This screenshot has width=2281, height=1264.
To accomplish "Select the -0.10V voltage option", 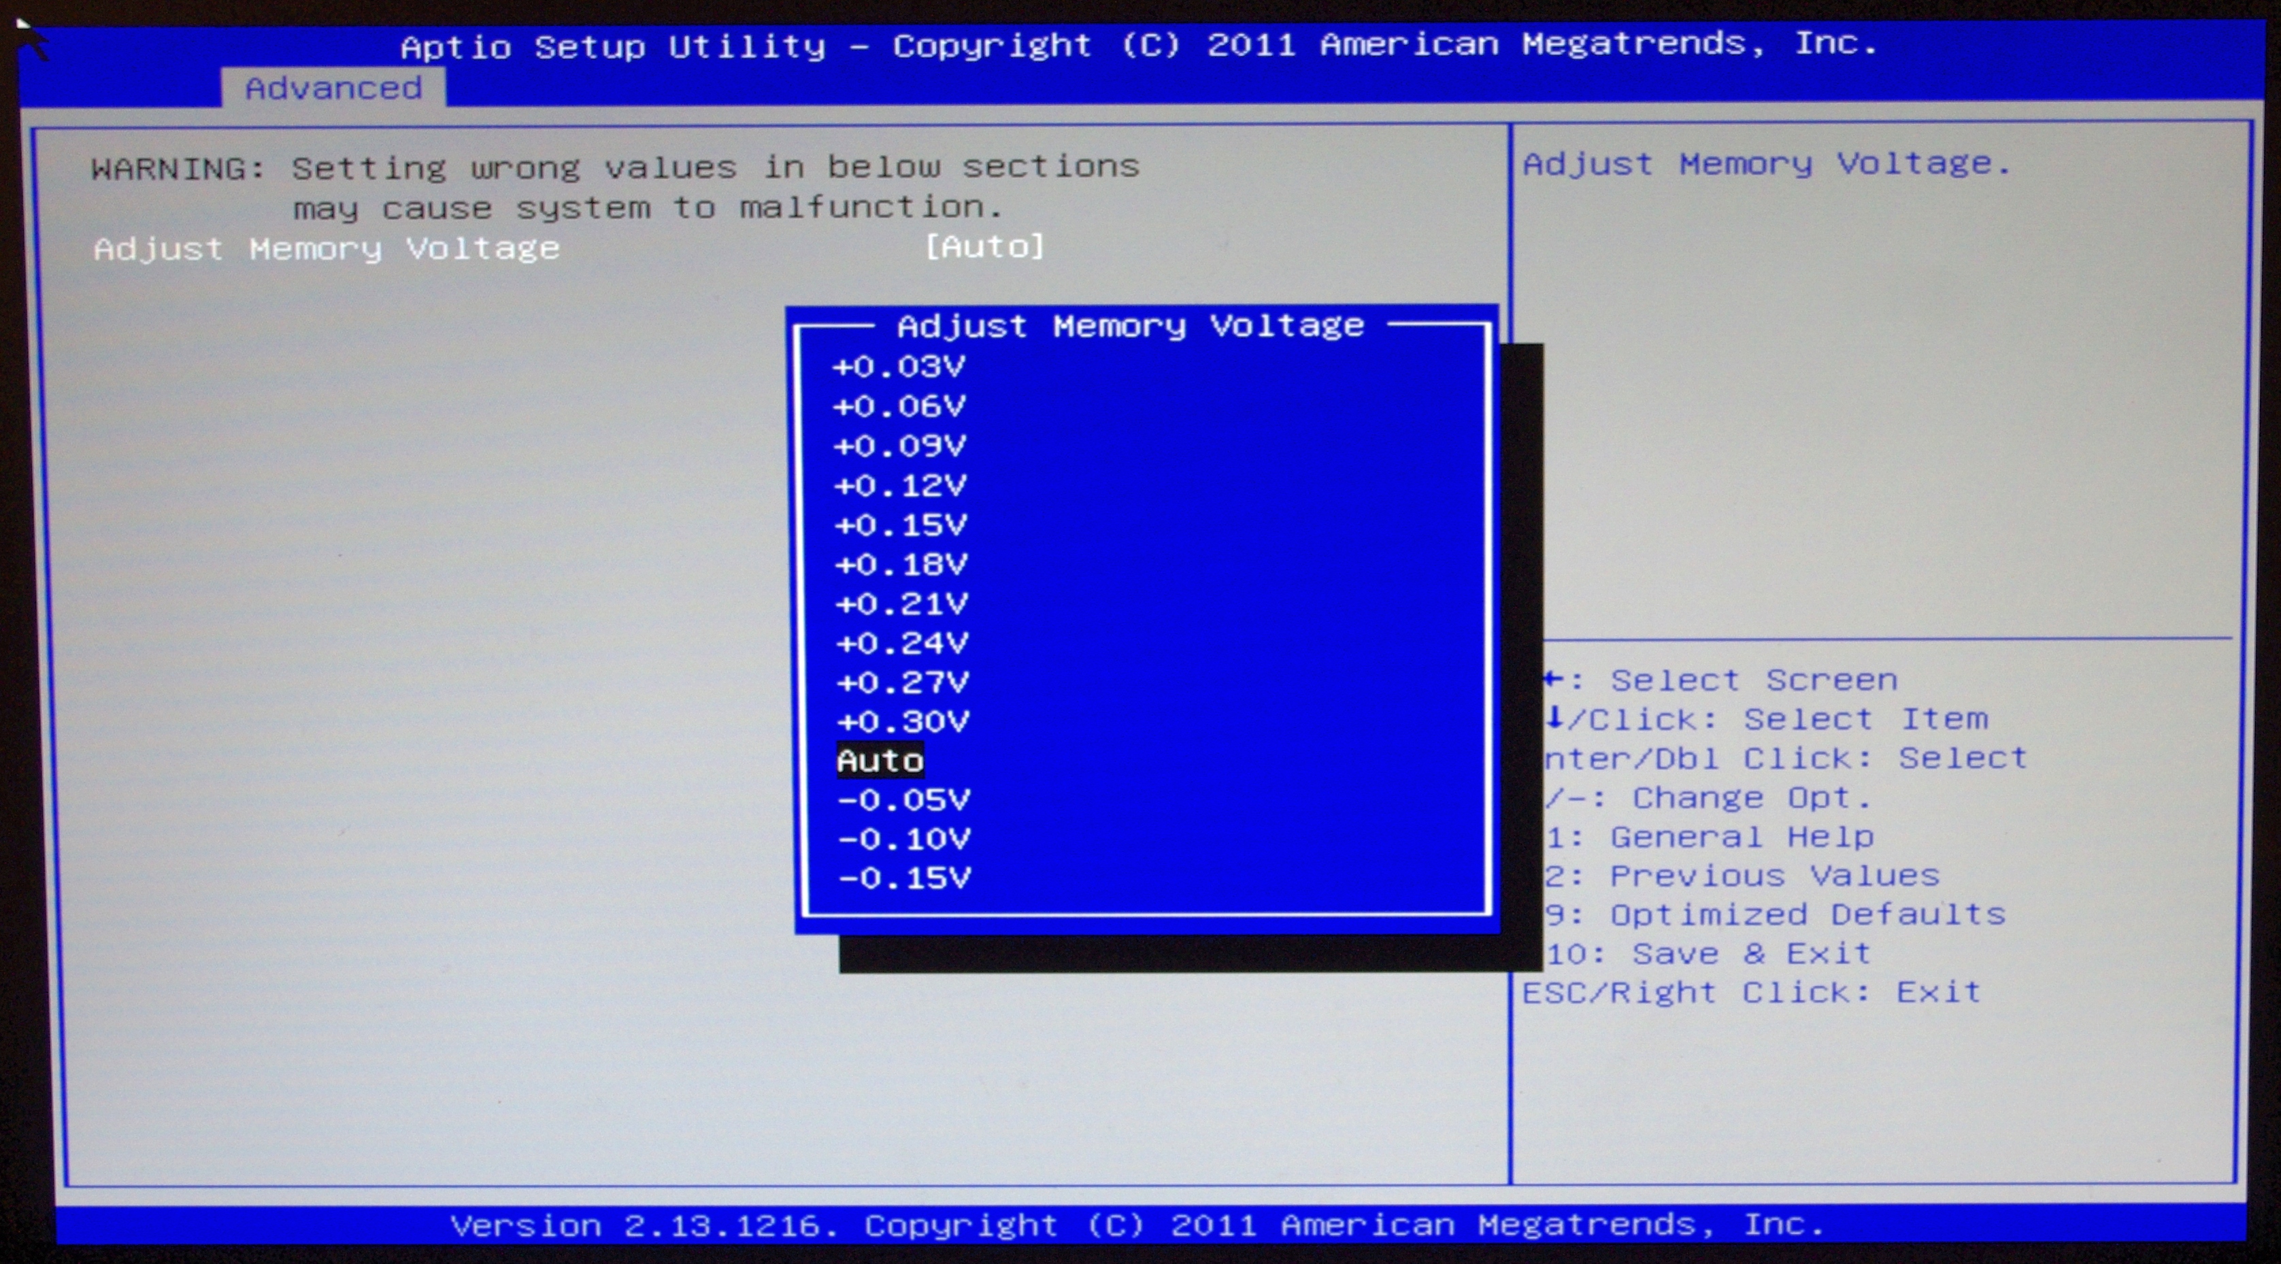I will click(904, 839).
